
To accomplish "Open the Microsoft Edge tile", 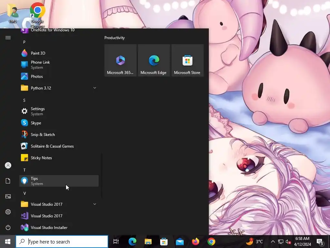I will click(x=154, y=60).
